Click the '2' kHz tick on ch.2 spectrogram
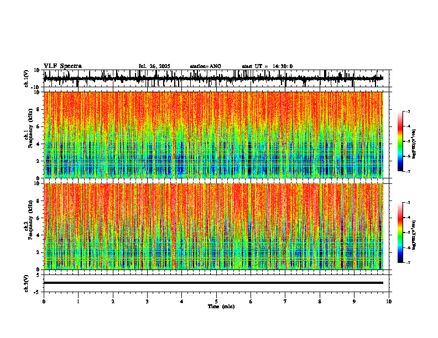 pyautogui.click(x=38, y=252)
